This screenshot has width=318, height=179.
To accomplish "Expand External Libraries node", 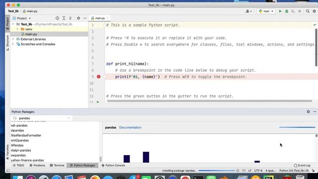I will point(13,39).
